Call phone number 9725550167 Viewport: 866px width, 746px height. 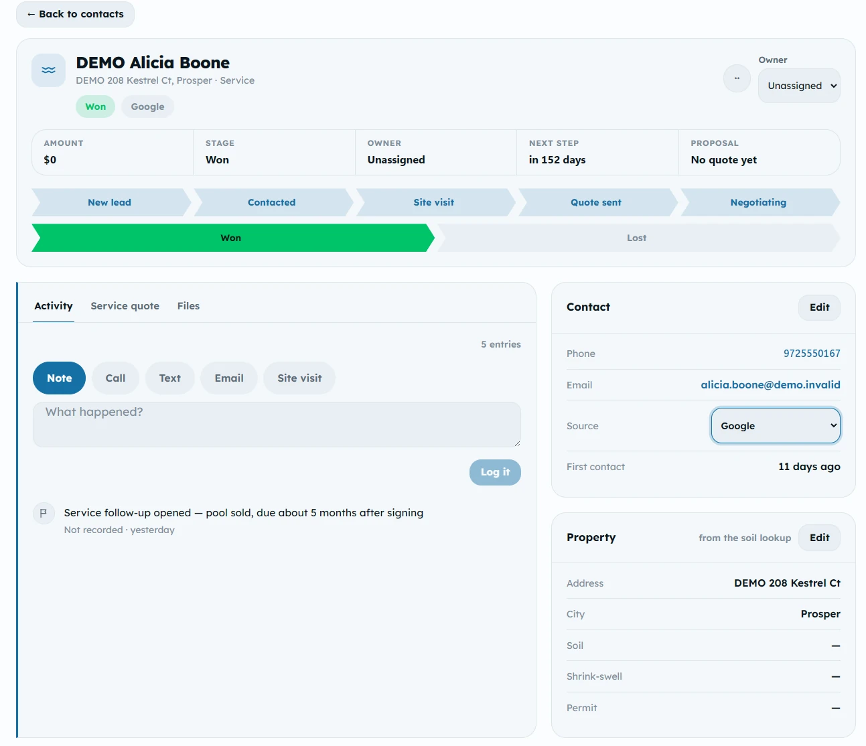coord(812,354)
